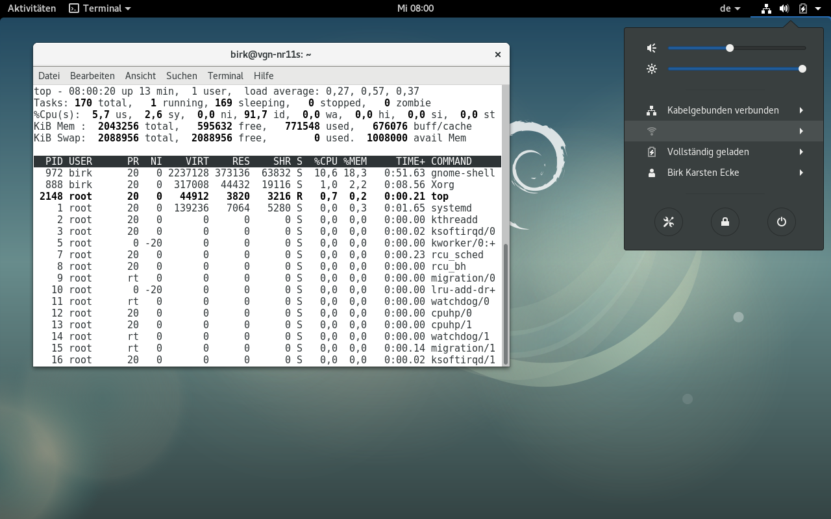This screenshot has height=519, width=831.
Task: Click Aktivitäten to open overview
Action: 32,8
